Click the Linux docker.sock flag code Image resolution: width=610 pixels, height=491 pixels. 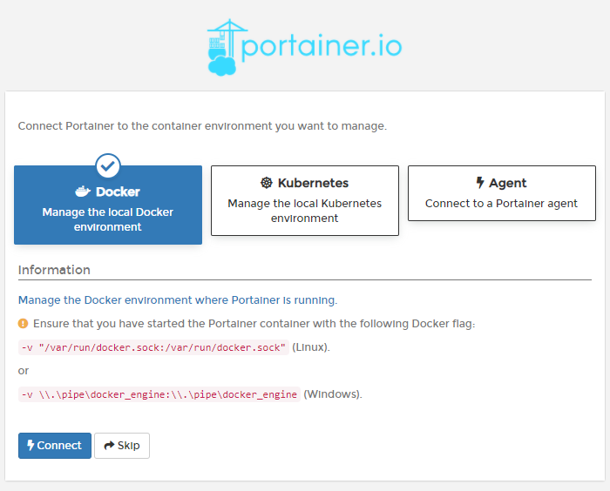point(153,347)
